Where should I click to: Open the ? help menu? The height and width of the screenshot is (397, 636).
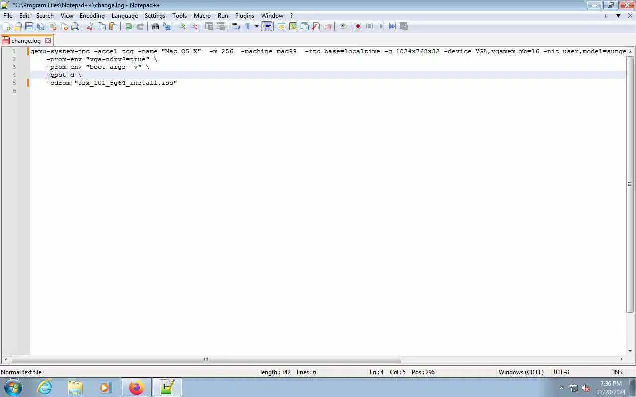click(292, 16)
